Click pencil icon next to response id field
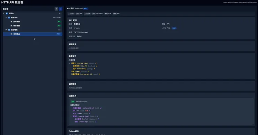The image size is (258, 135). click(x=90, y=111)
